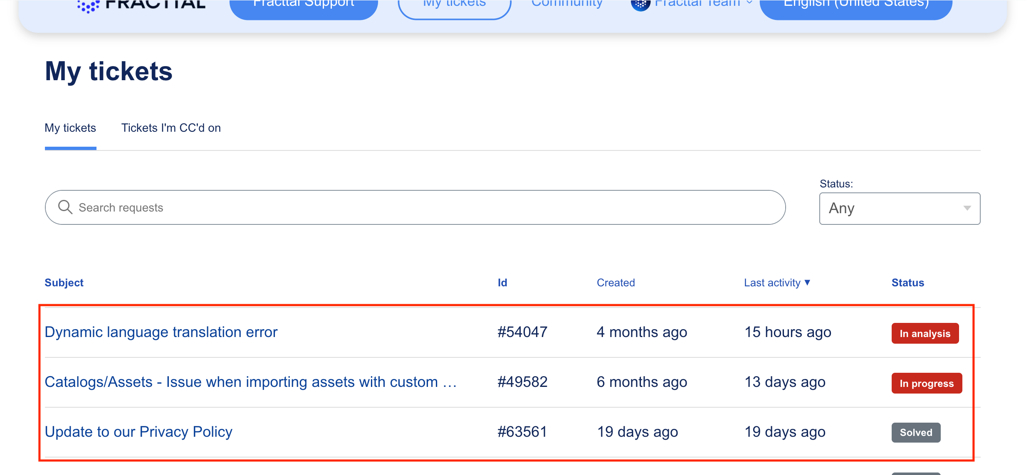Click ticket id #54047
Screen dimensions: 1026x475
coord(522,332)
